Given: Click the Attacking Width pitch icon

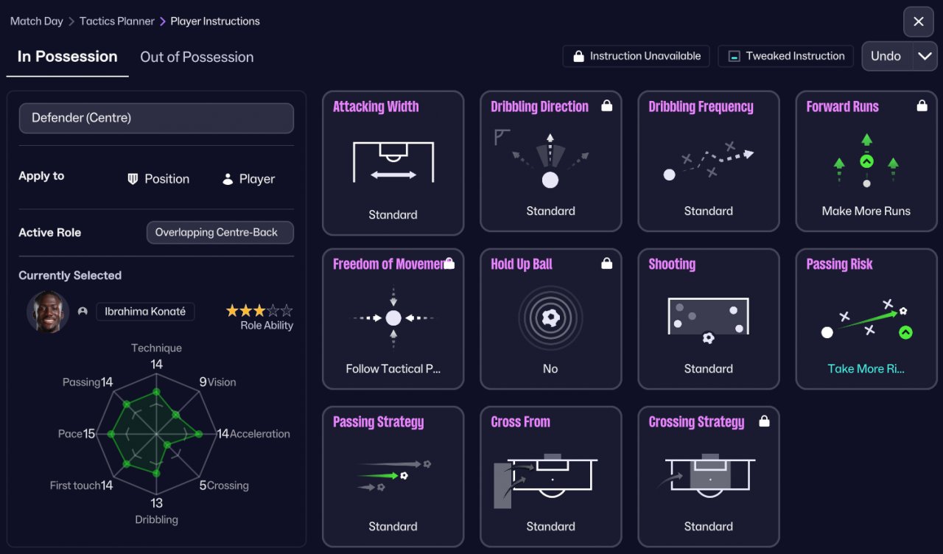Looking at the screenshot, I should pos(393,161).
